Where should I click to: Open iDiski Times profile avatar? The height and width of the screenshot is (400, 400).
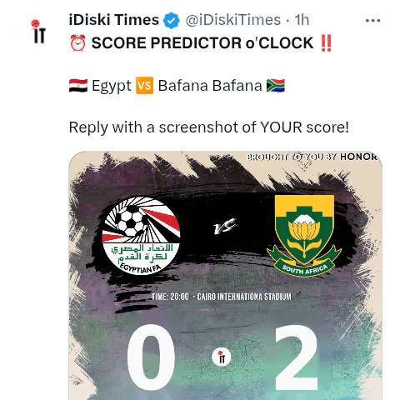(x=39, y=31)
